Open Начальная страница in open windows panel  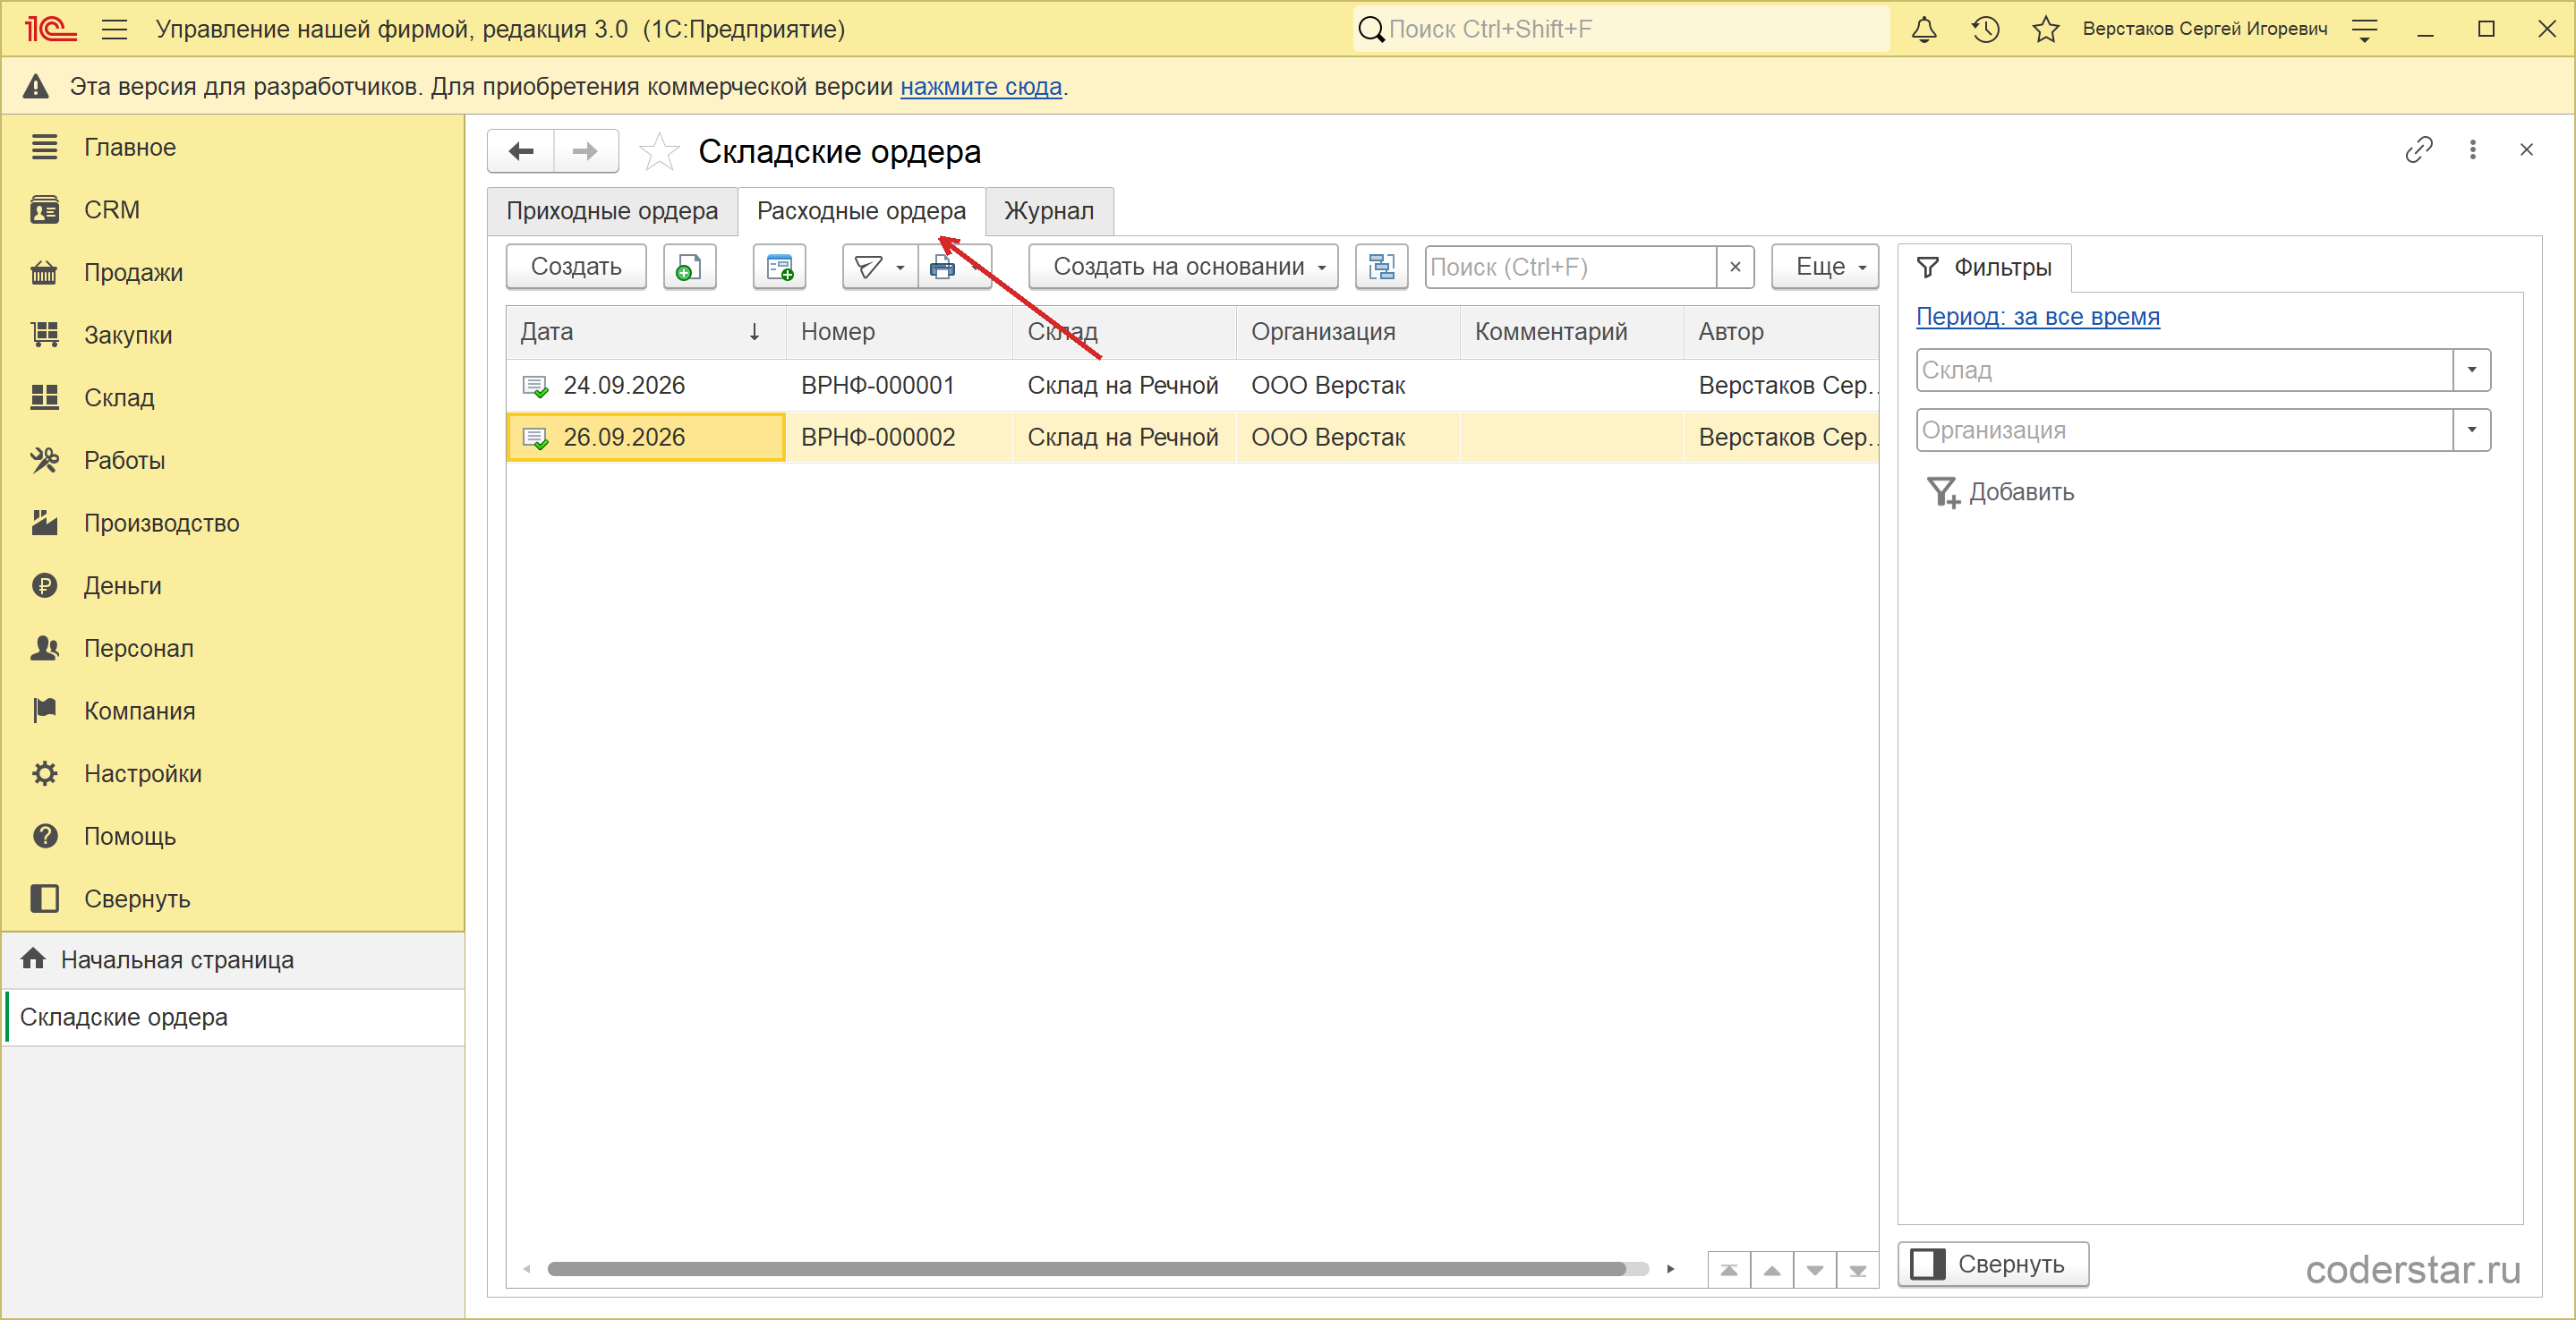pyautogui.click(x=232, y=960)
